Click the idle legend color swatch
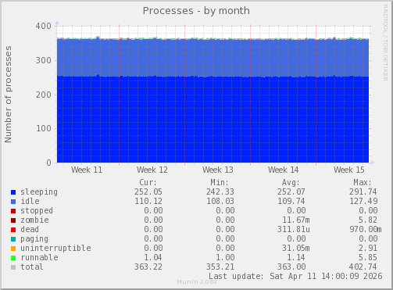The width and height of the screenshot is (393, 290). point(13,202)
